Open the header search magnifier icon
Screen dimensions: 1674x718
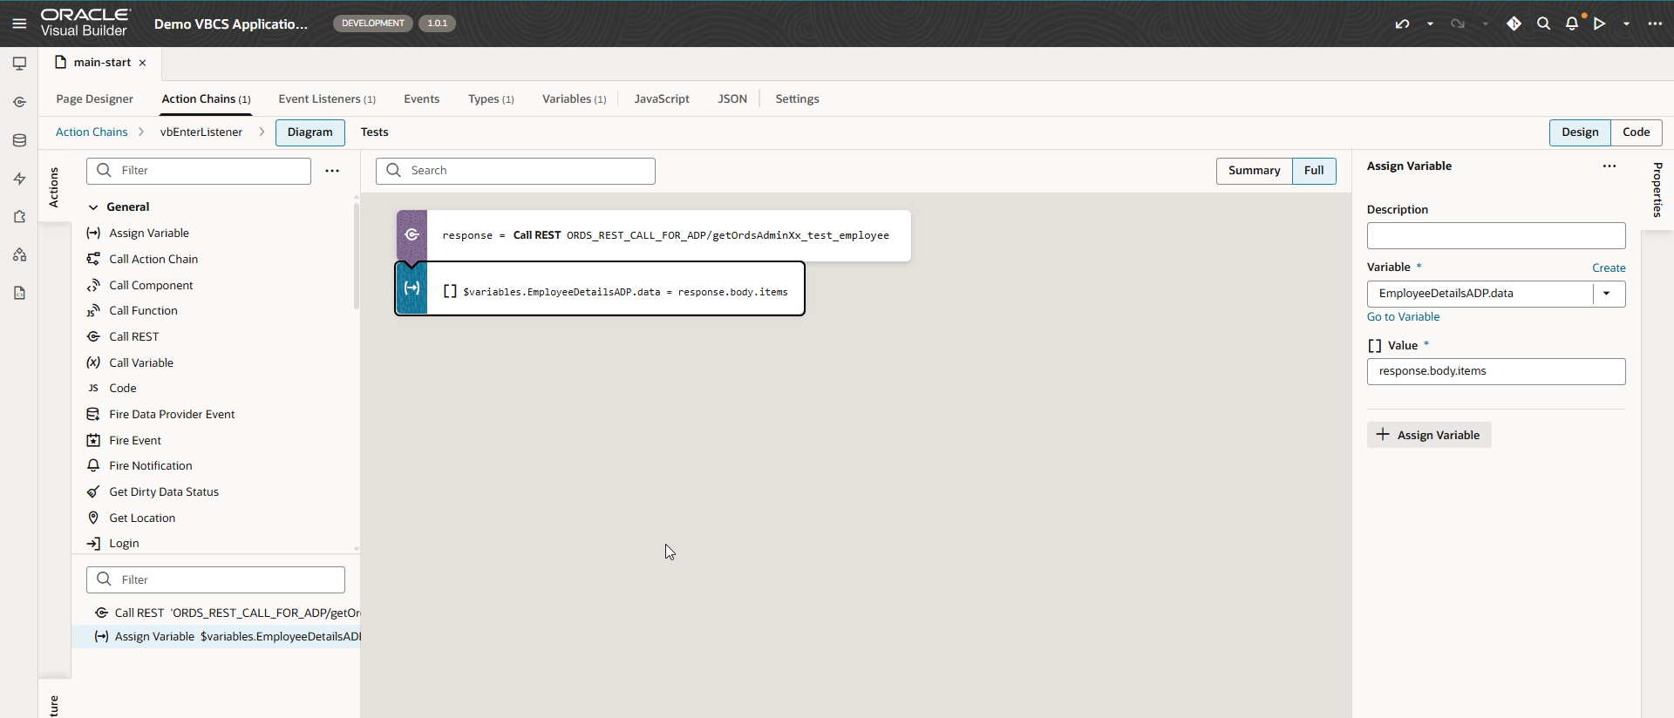(x=1543, y=24)
